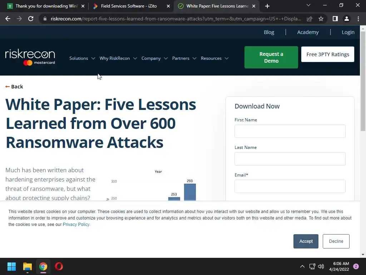Click the First Name input field
Image resolution: width=366 pixels, height=275 pixels.
click(290, 131)
